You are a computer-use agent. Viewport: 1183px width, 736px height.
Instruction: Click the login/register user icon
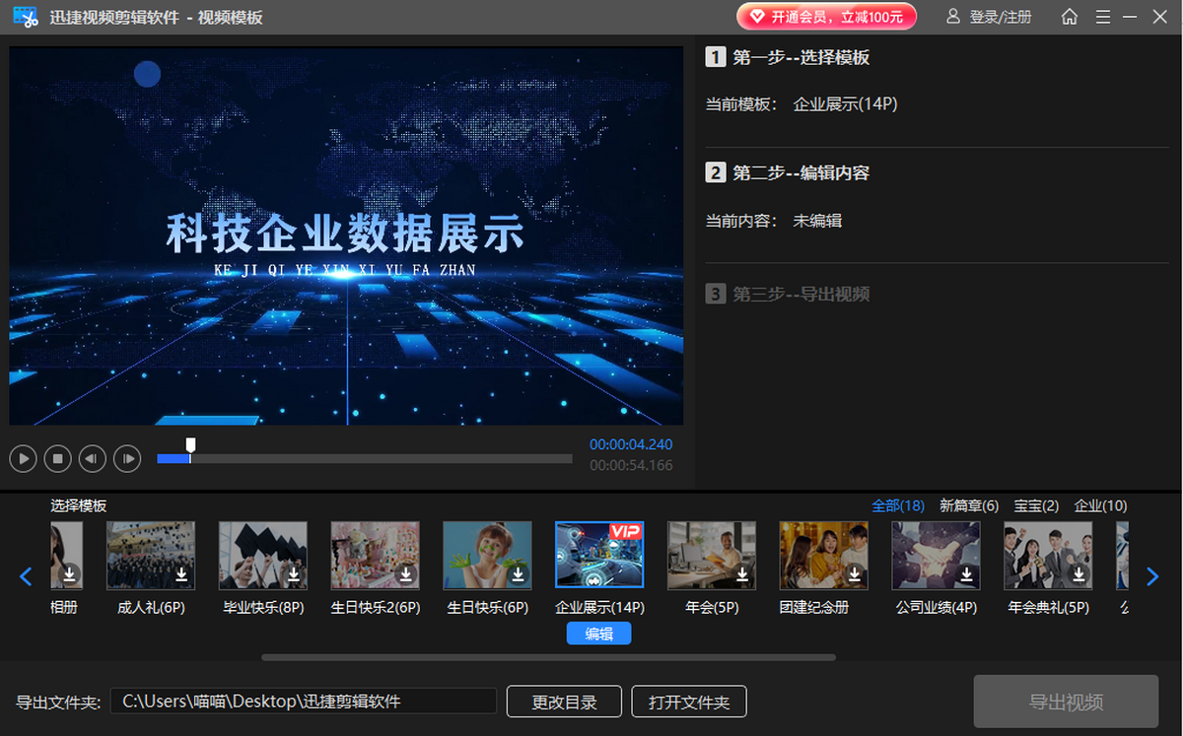point(952,17)
